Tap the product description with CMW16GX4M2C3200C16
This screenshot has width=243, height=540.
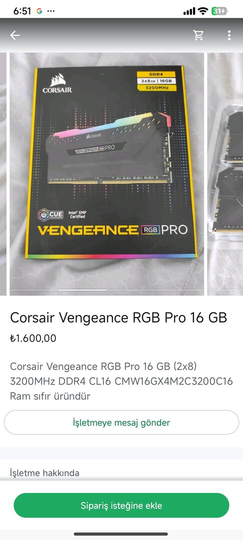click(x=121, y=381)
